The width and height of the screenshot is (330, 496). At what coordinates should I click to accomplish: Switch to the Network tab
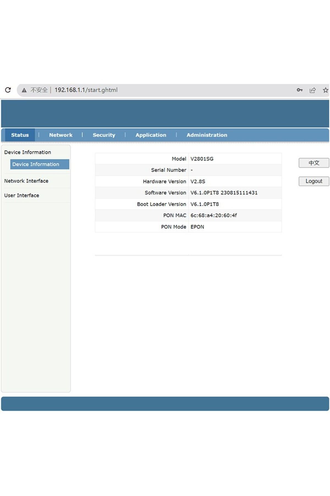click(61, 135)
